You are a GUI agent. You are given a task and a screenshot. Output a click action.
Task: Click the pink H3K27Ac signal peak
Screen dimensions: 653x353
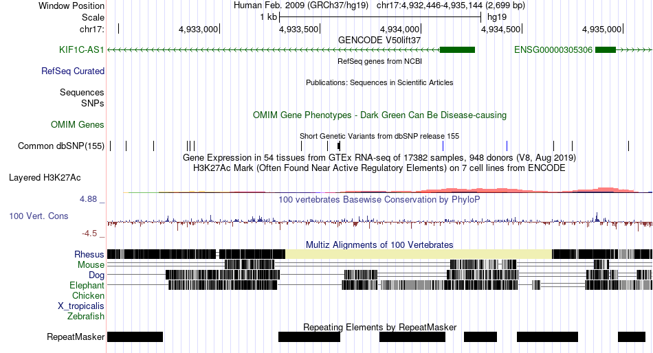coord(606,190)
